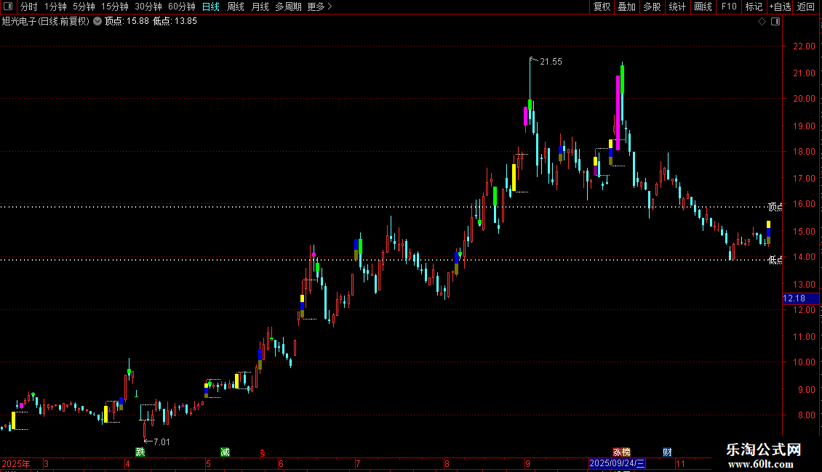Click the highlighted 12.18 price cursor label
Image resolution: width=822 pixels, height=472 pixels.
800,298
